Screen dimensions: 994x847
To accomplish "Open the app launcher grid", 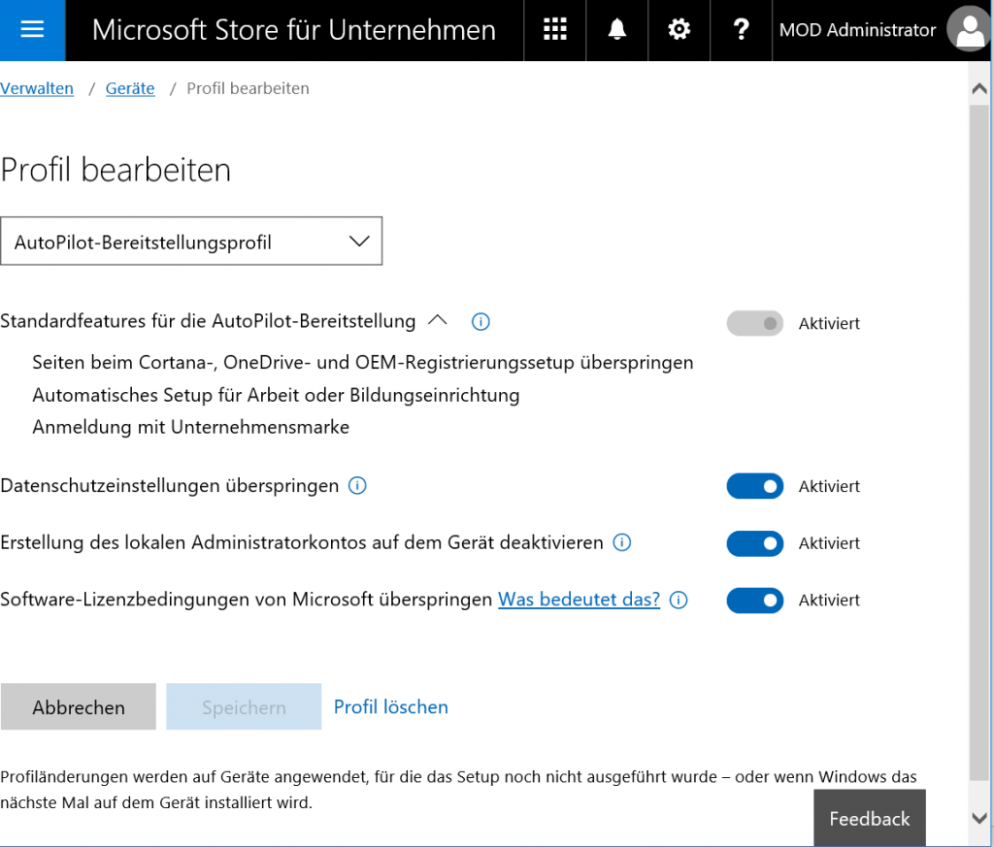I will [554, 30].
